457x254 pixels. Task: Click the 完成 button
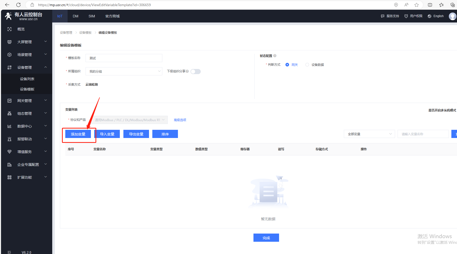pyautogui.click(x=266, y=238)
